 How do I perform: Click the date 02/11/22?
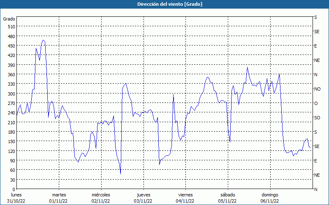101,201
